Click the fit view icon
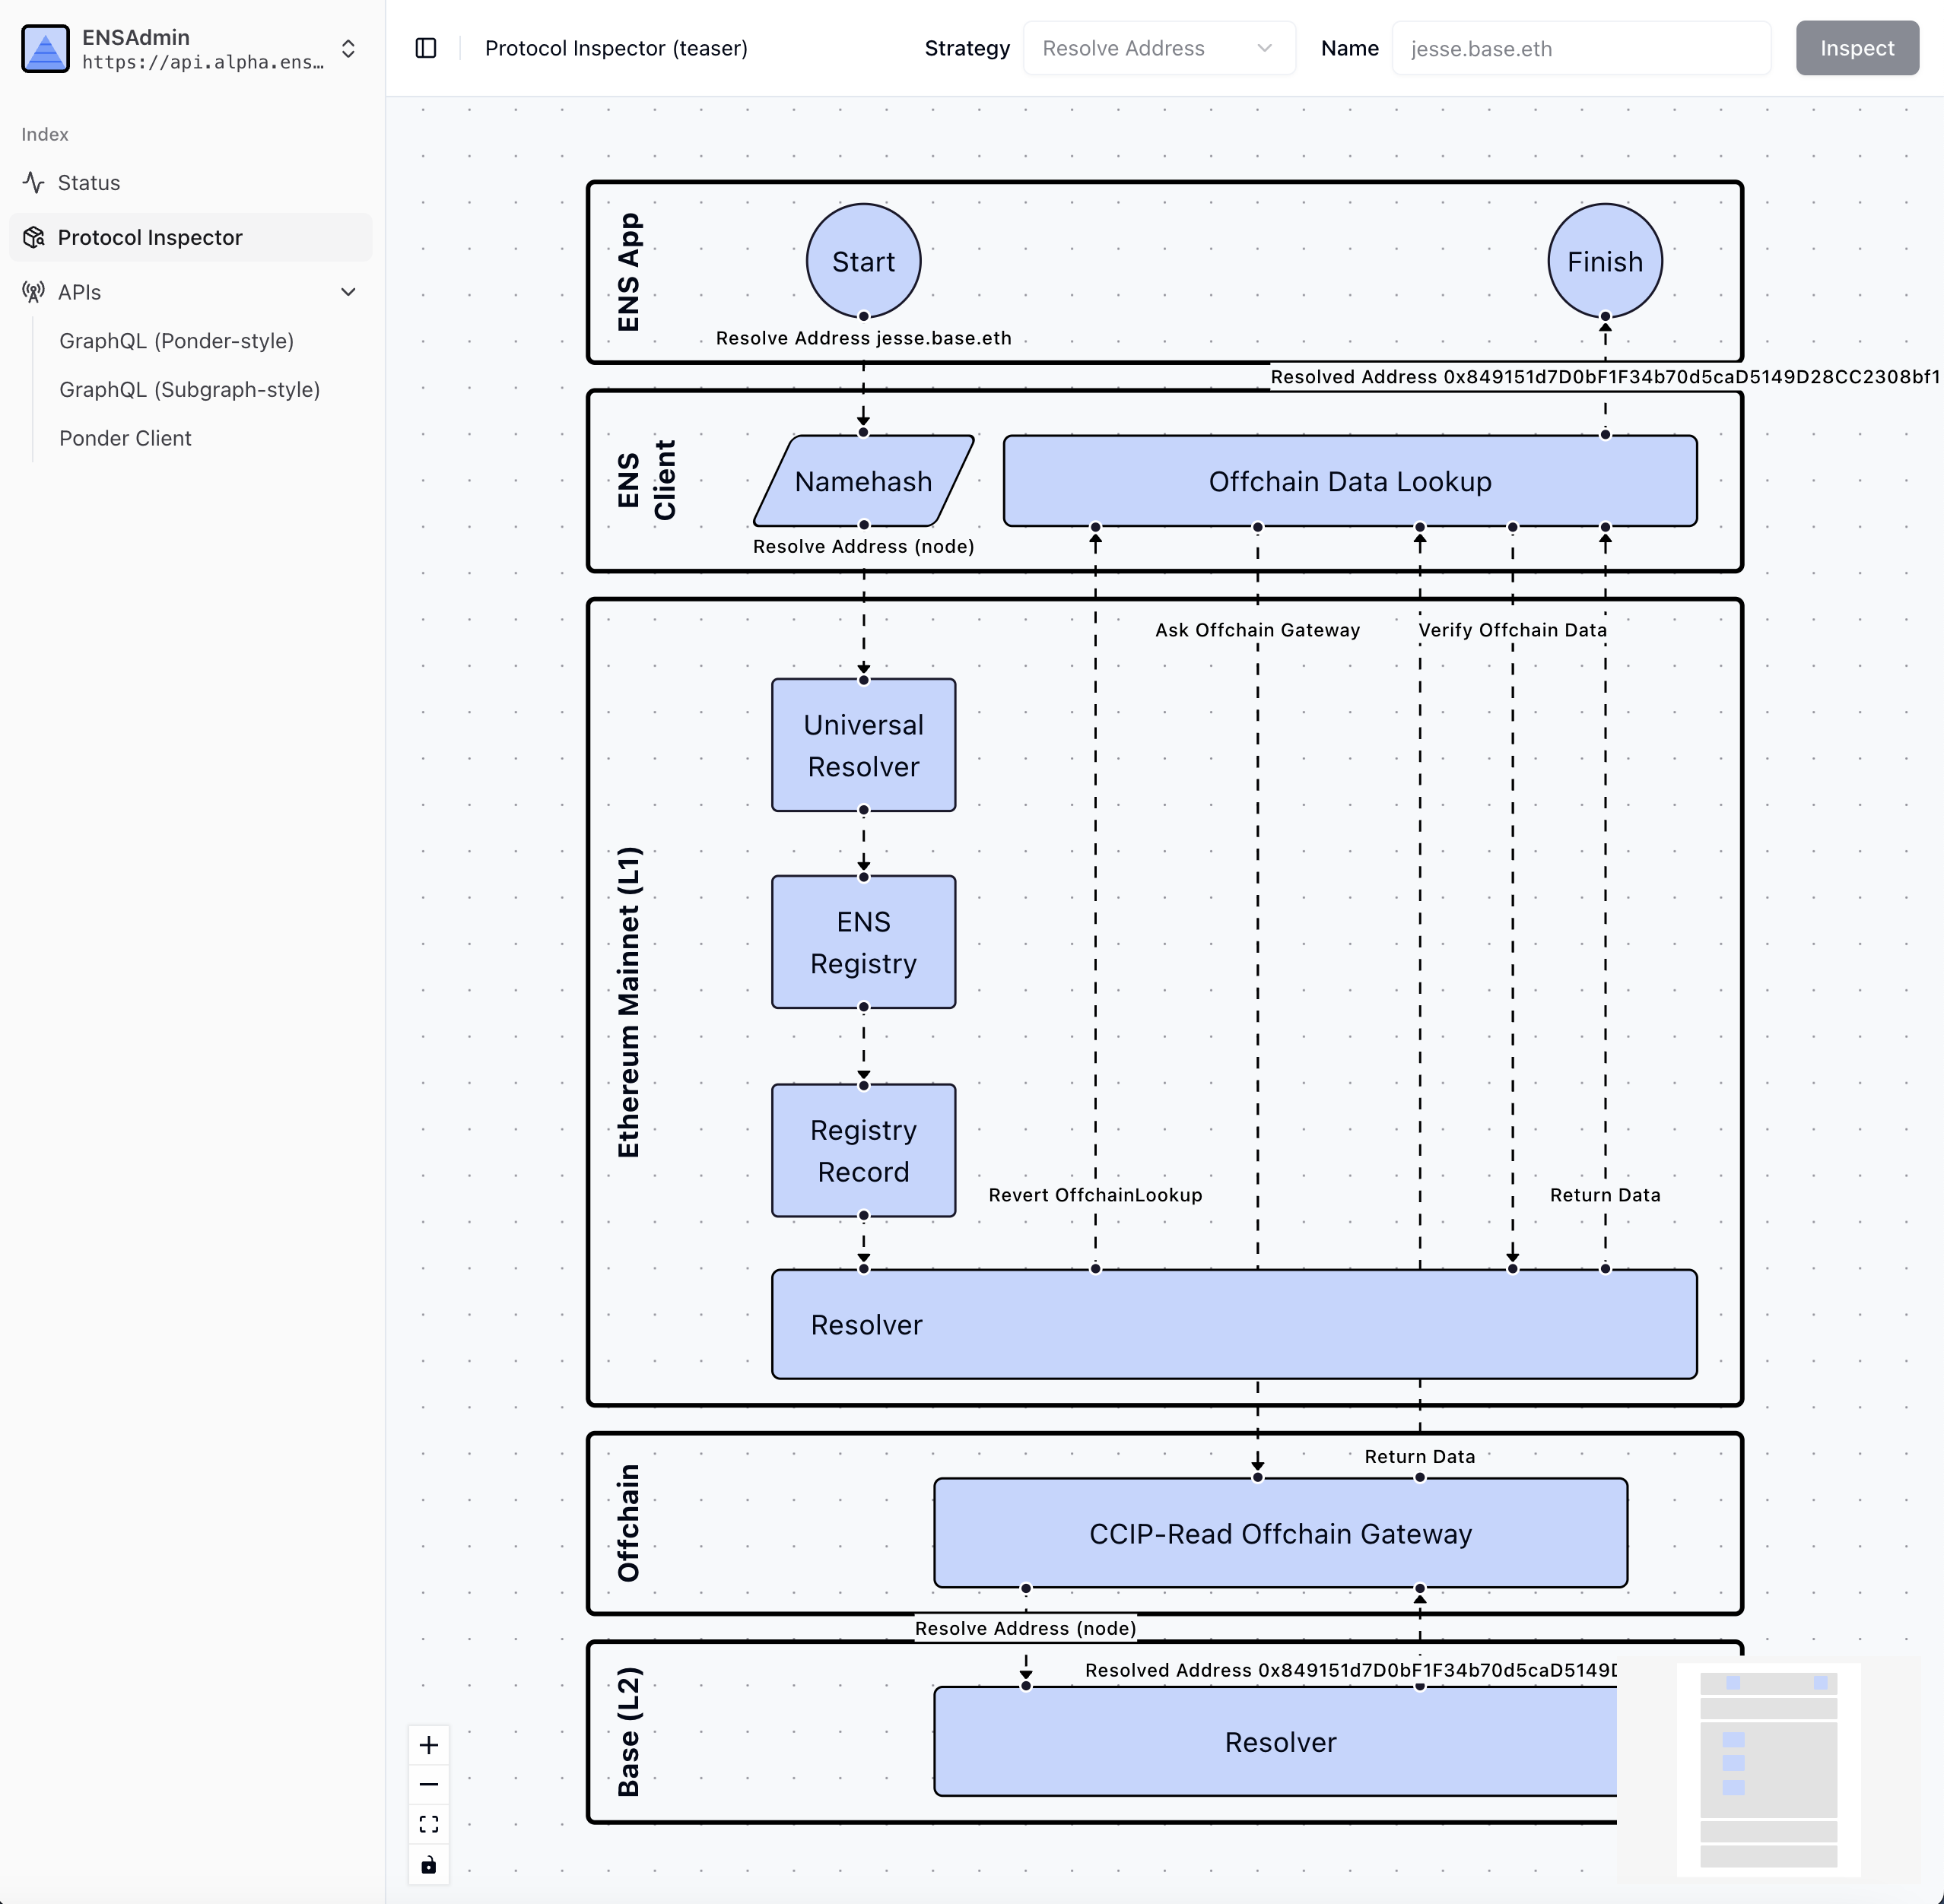This screenshot has width=1944, height=1904. [x=429, y=1824]
